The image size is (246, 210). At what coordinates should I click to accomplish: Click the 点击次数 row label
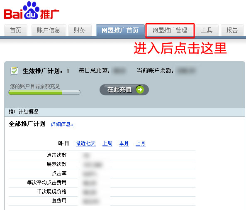pyautogui.click(x=57, y=155)
